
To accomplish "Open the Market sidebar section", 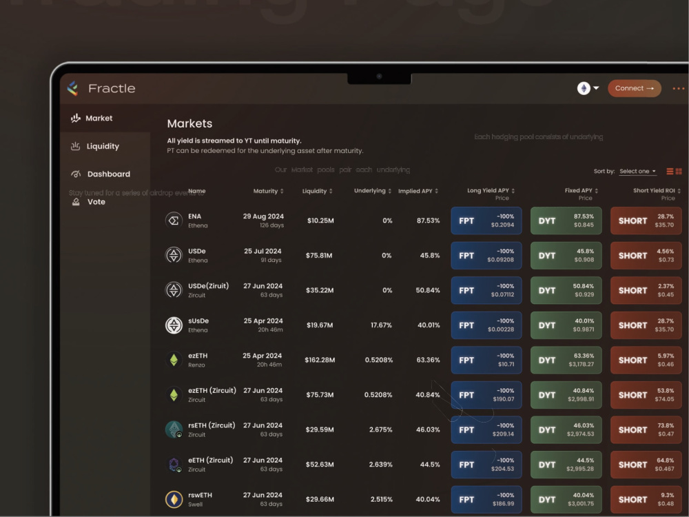I will click(105, 118).
